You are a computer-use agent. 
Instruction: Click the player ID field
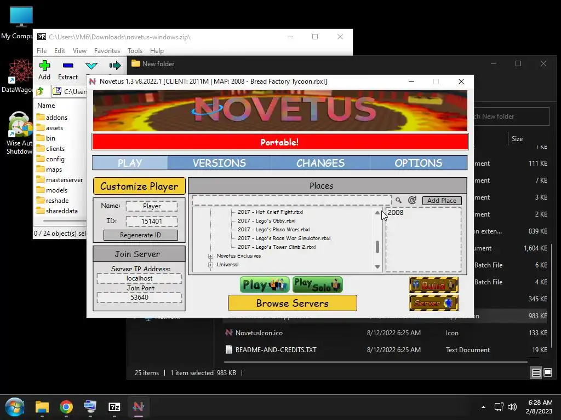point(152,221)
